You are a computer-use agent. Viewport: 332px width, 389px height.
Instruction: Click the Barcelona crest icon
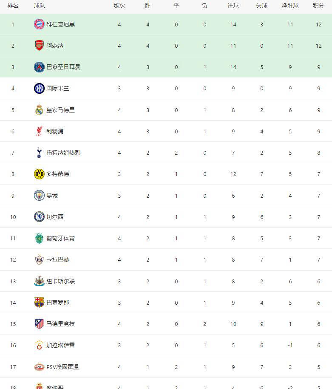click(x=39, y=303)
